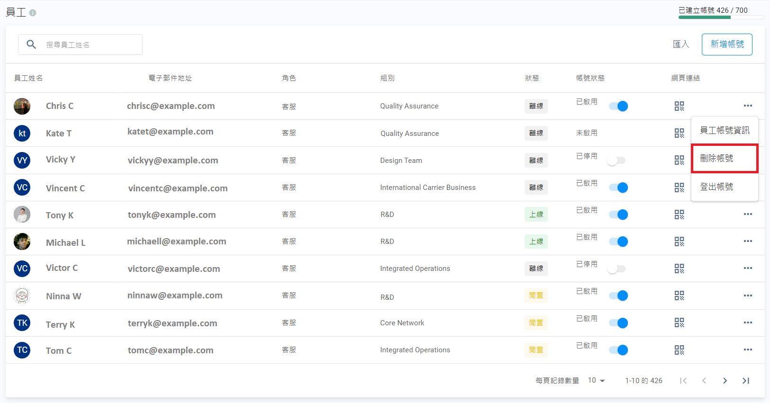Click the 員工姓名 column header
Image resolution: width=770 pixels, height=403 pixels.
28,78
